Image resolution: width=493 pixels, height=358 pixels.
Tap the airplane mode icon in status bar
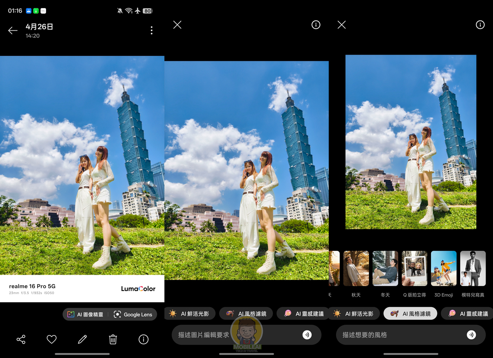click(138, 11)
